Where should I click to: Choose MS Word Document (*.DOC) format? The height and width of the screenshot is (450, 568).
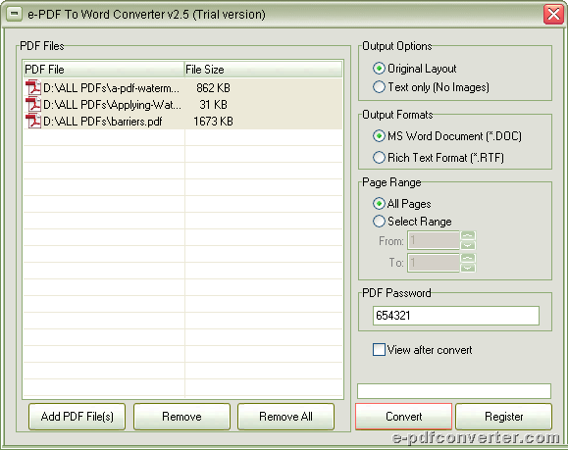click(x=379, y=136)
